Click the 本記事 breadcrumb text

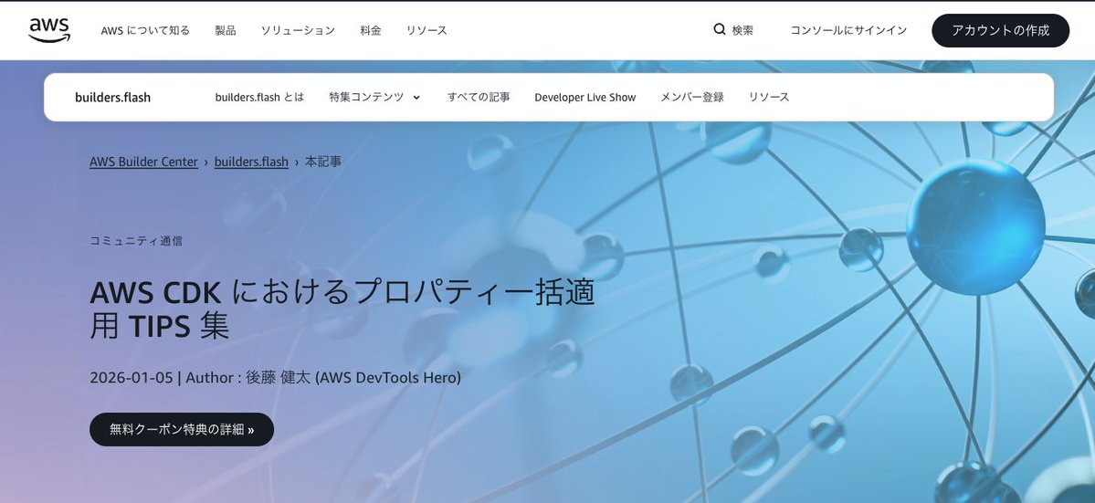[x=323, y=162]
